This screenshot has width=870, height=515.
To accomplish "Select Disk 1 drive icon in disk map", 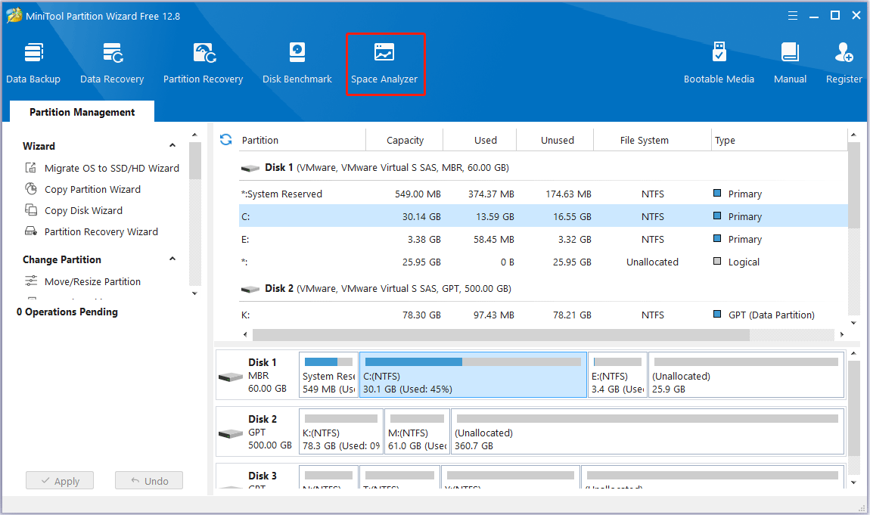I will (x=231, y=377).
